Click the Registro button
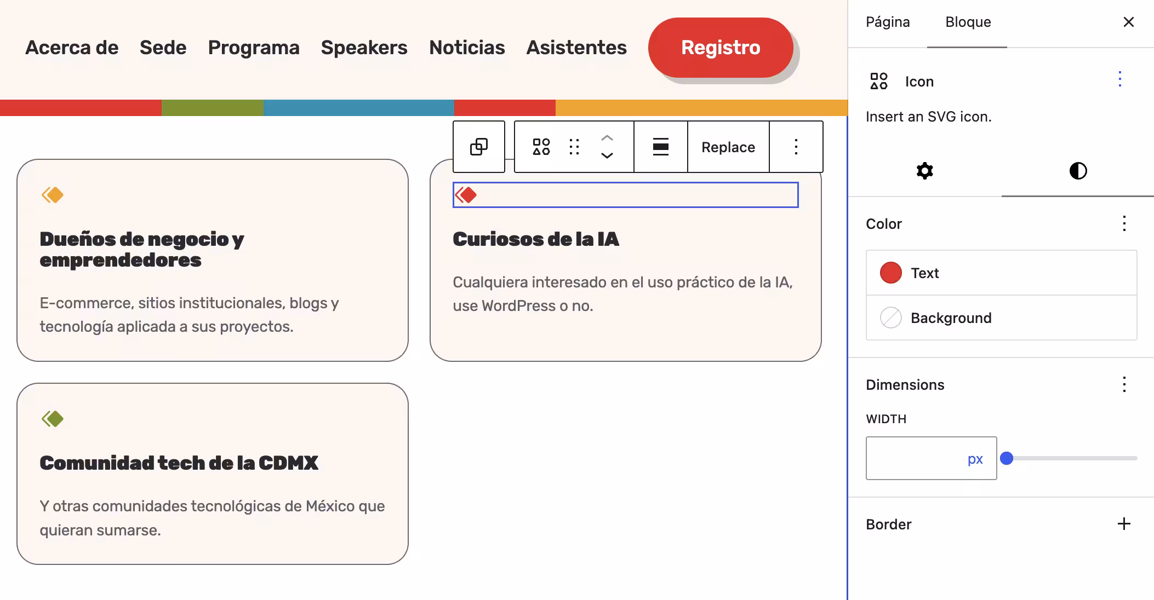This screenshot has height=600, width=1154. [x=721, y=48]
